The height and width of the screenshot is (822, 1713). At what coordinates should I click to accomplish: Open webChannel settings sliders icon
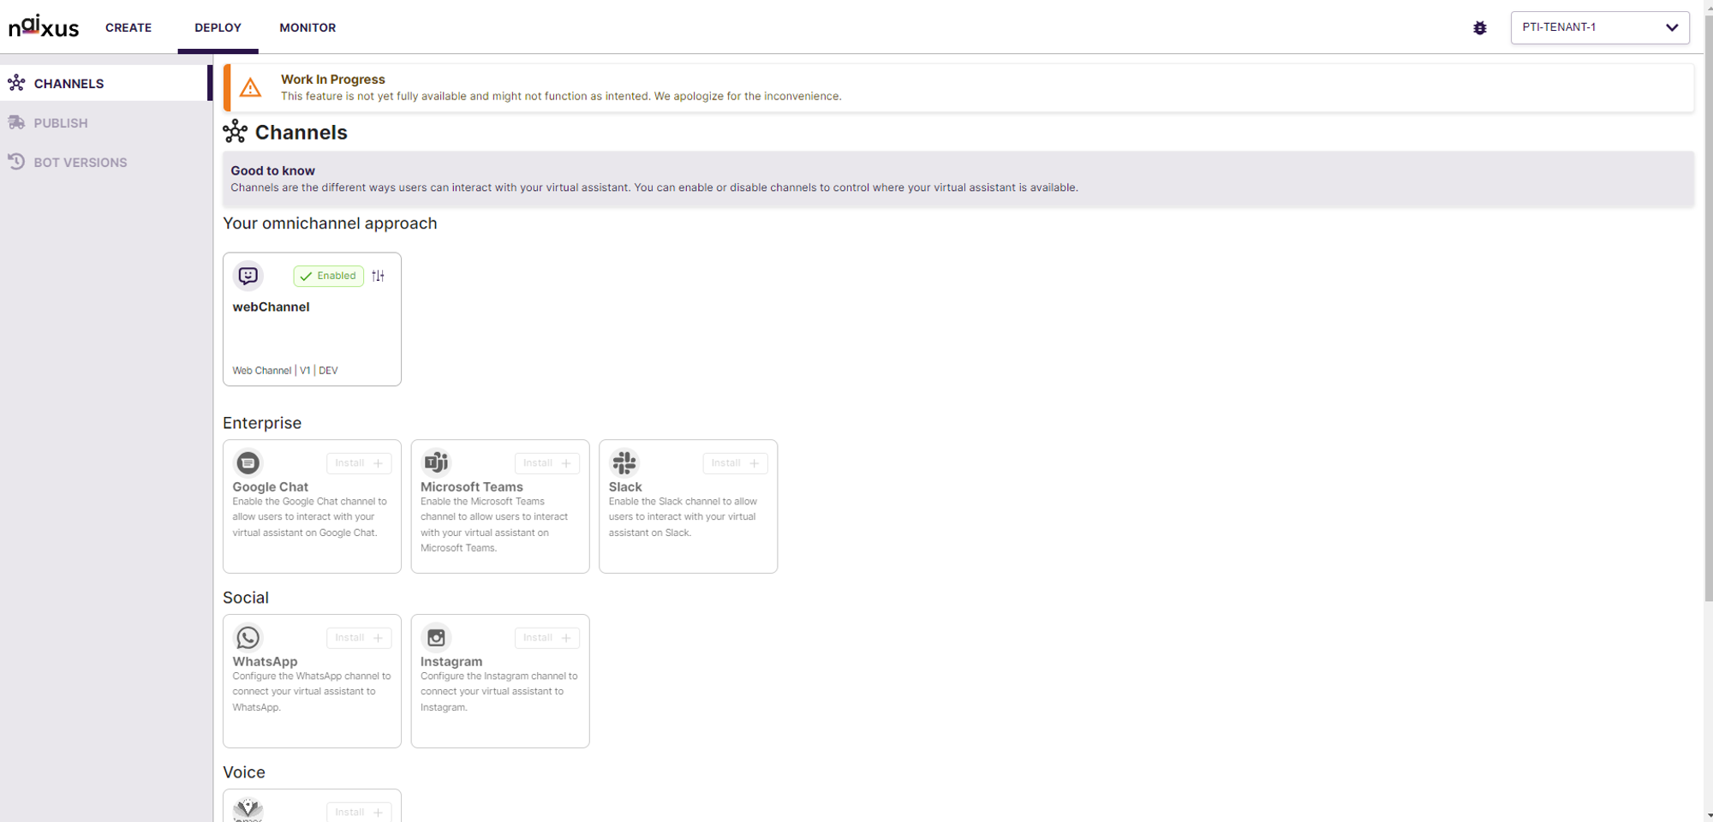coord(378,276)
